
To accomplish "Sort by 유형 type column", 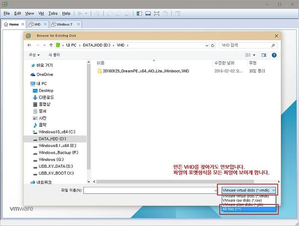I will coord(252,63).
